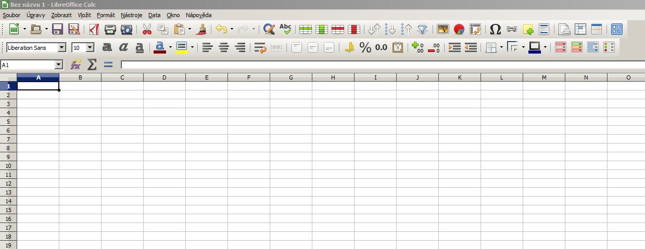Screen dimensions: 645x249
Task: Expand the Name Box cell dropdown
Action: tap(58, 65)
